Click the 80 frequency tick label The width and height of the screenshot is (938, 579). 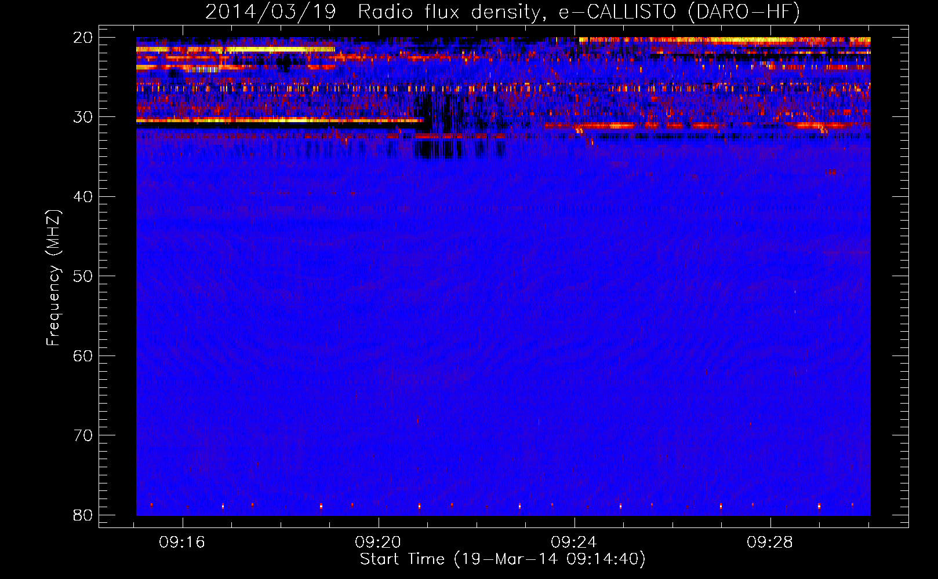(83, 515)
